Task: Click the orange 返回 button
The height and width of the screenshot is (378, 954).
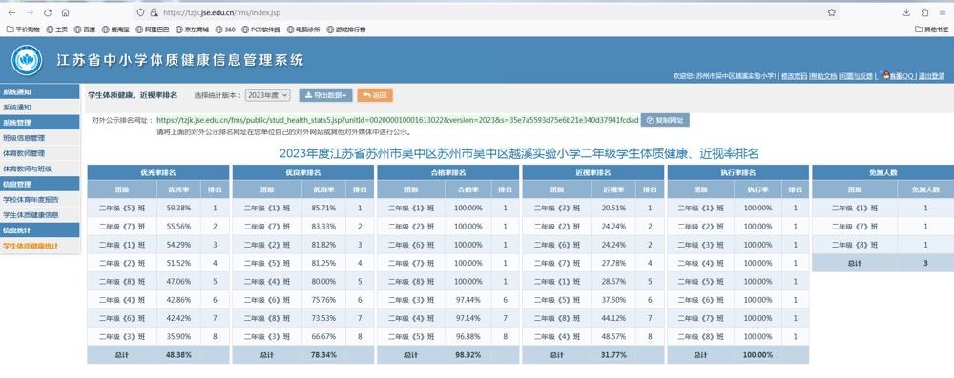Action: click(x=375, y=95)
